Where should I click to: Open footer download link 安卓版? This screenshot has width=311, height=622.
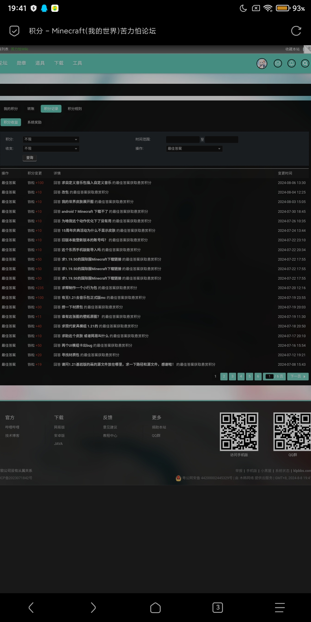[x=59, y=435]
